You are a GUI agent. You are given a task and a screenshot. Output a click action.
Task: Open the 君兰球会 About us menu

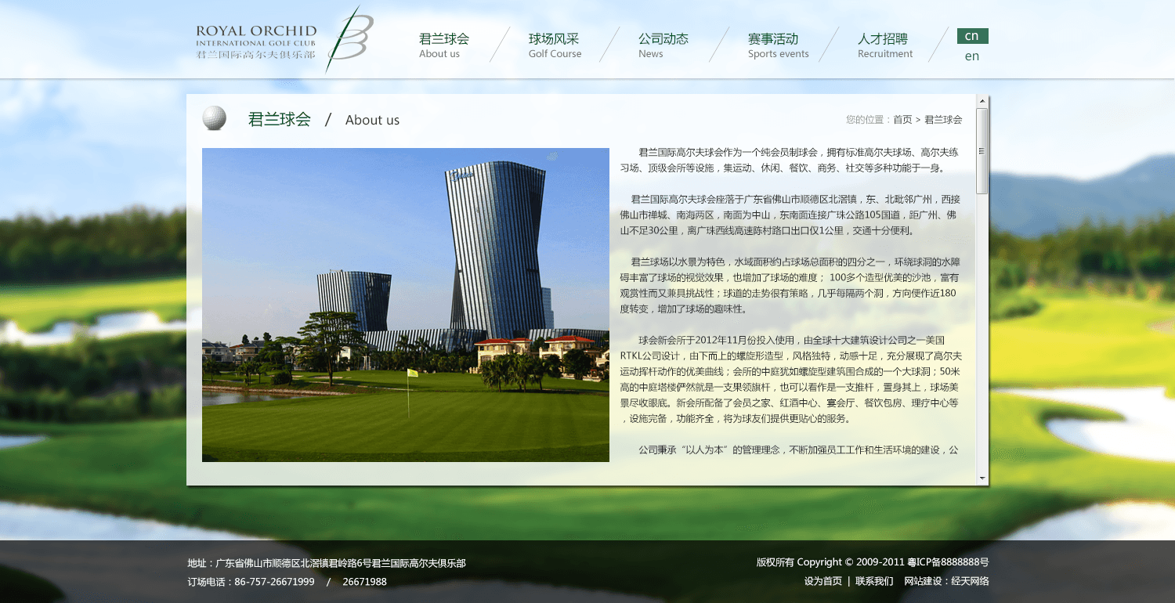pos(443,45)
